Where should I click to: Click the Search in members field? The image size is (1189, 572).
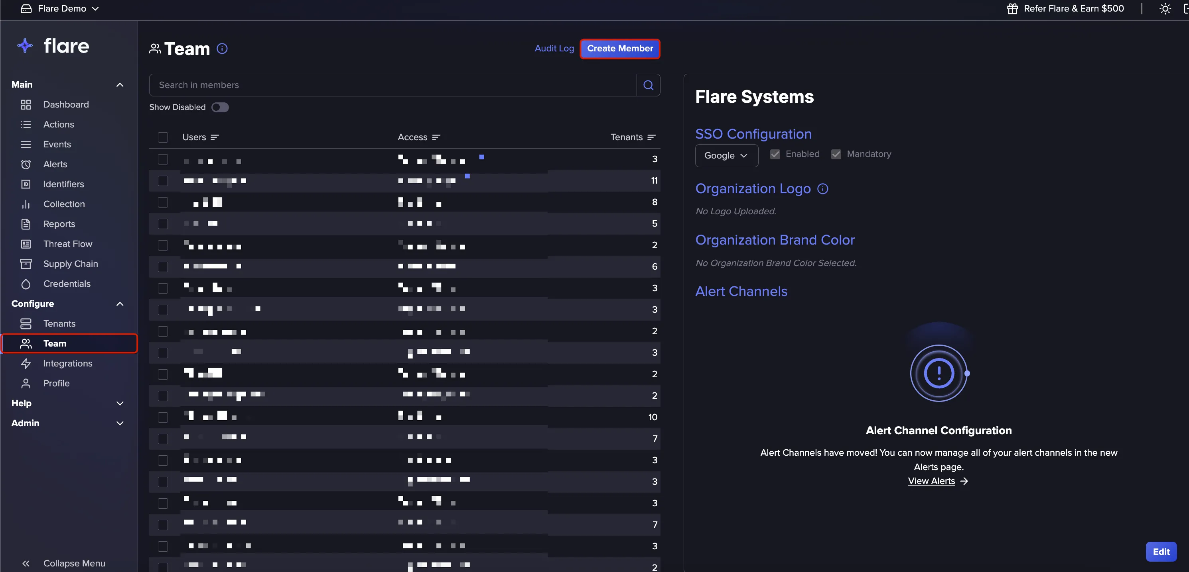click(393, 85)
